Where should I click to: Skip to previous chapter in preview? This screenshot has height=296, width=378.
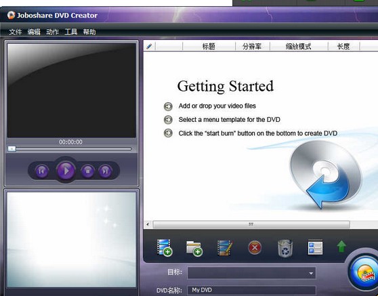(x=42, y=171)
